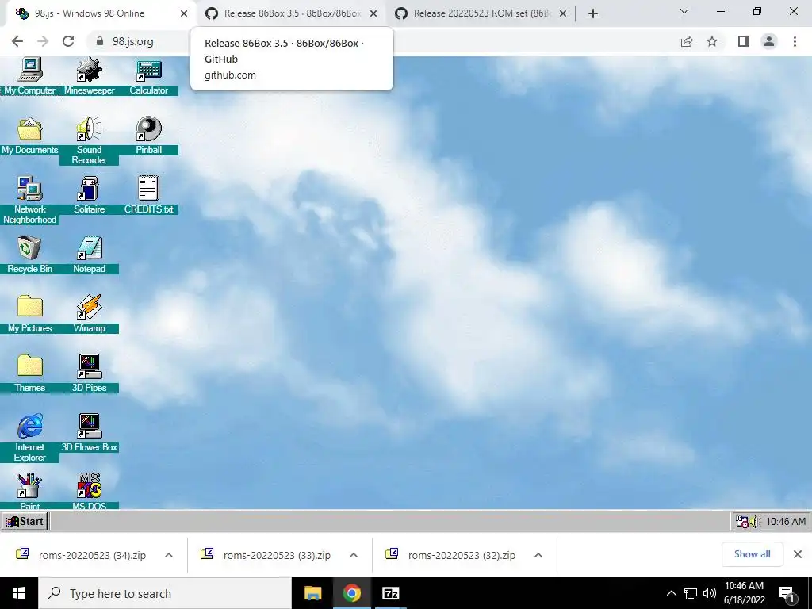The width and height of the screenshot is (812, 609).
Task: Close the downloads bar
Action: coord(798,554)
